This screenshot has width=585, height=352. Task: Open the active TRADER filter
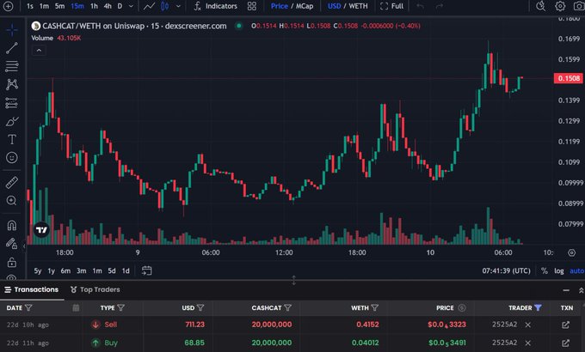coord(538,307)
